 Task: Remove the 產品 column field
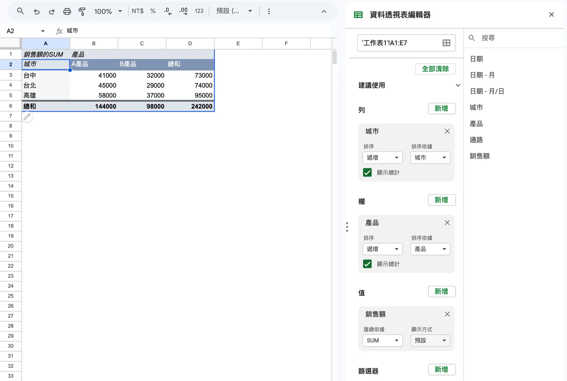point(447,223)
